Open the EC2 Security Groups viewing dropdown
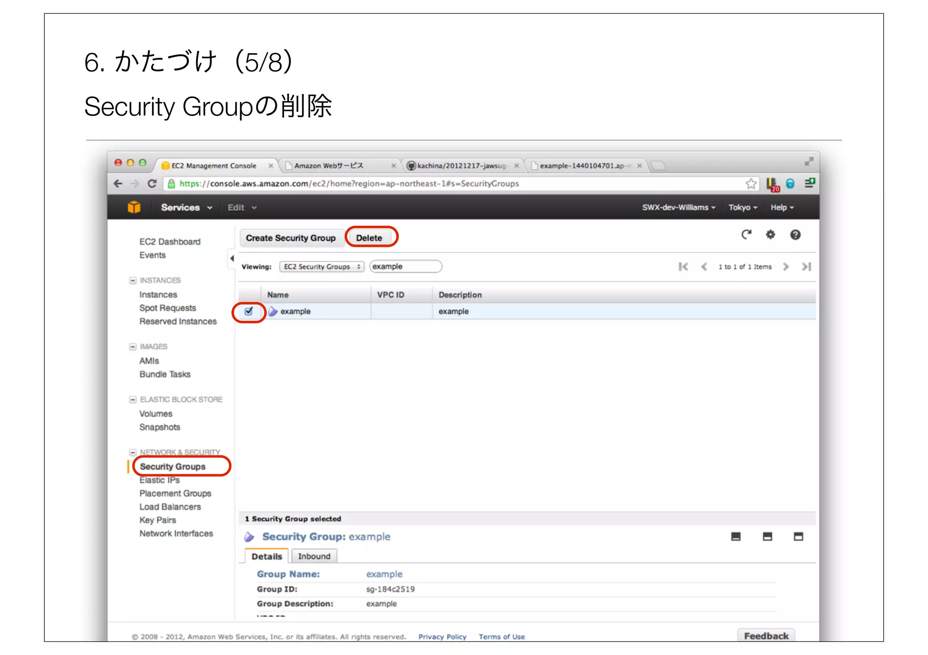Image resolution: width=928 pixels, height=655 pixels. tap(322, 267)
